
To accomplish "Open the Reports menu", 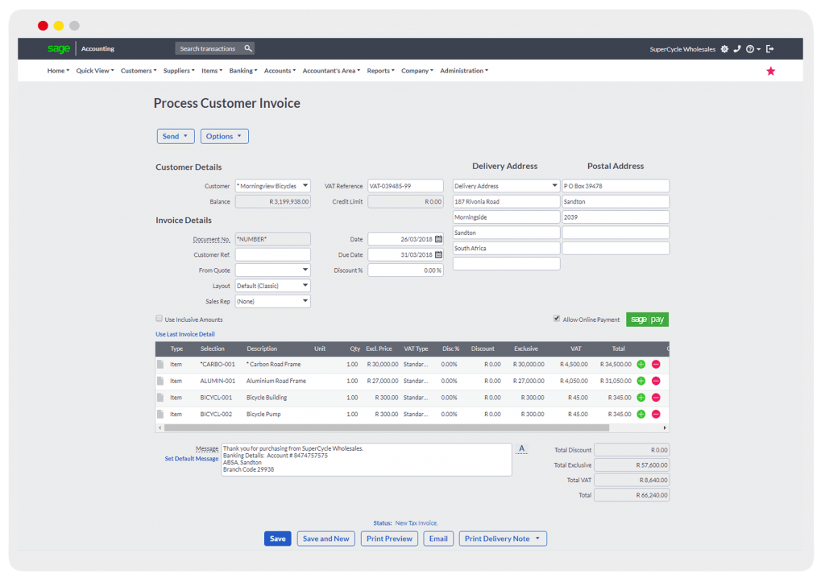I will click(379, 71).
